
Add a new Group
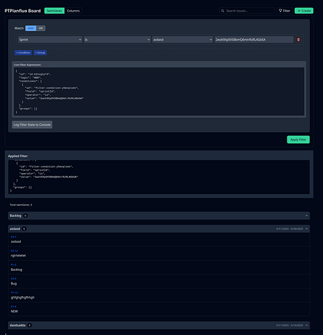click(40, 53)
